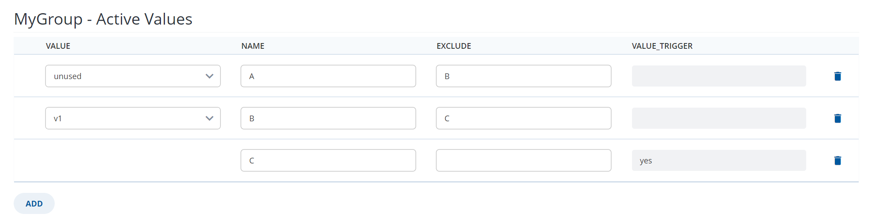The height and width of the screenshot is (221, 875).
Task: Click the VALUE column header
Action: (58, 46)
